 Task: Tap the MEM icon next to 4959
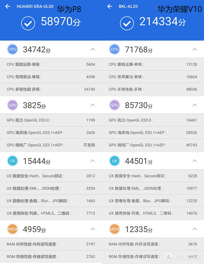pyautogui.click(x=12, y=229)
